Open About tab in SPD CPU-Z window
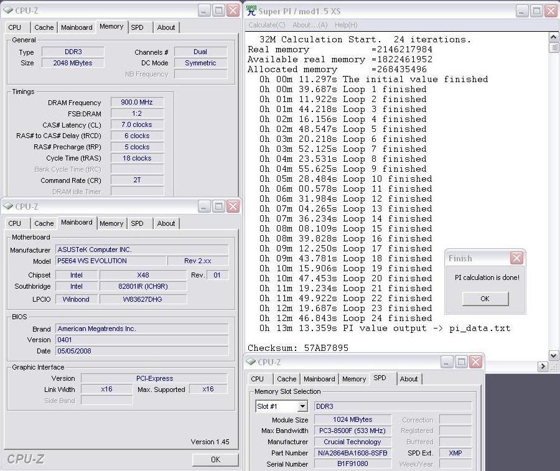560x471 pixels. 409,380
